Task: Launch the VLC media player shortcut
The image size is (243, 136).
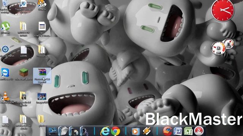Action: coord(5,96)
